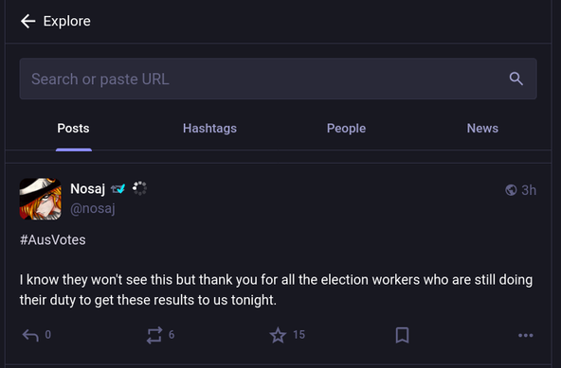The image size is (561, 368).
Task: Click the verified checkmark badge beside Nosaj
Action: click(118, 188)
